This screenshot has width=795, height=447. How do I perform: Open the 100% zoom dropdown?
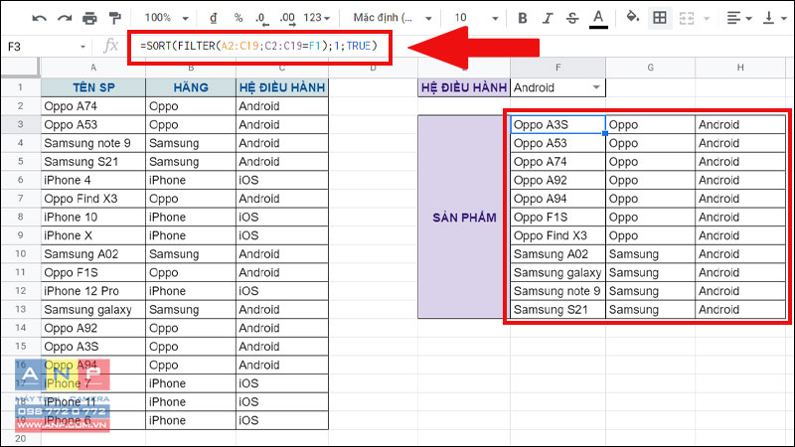point(166,18)
